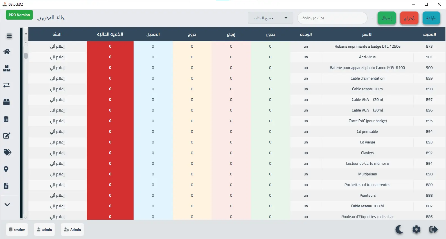This screenshot has height=239, width=446.
Task: Open the stock boxes icon in sidebar
Action: click(7, 68)
